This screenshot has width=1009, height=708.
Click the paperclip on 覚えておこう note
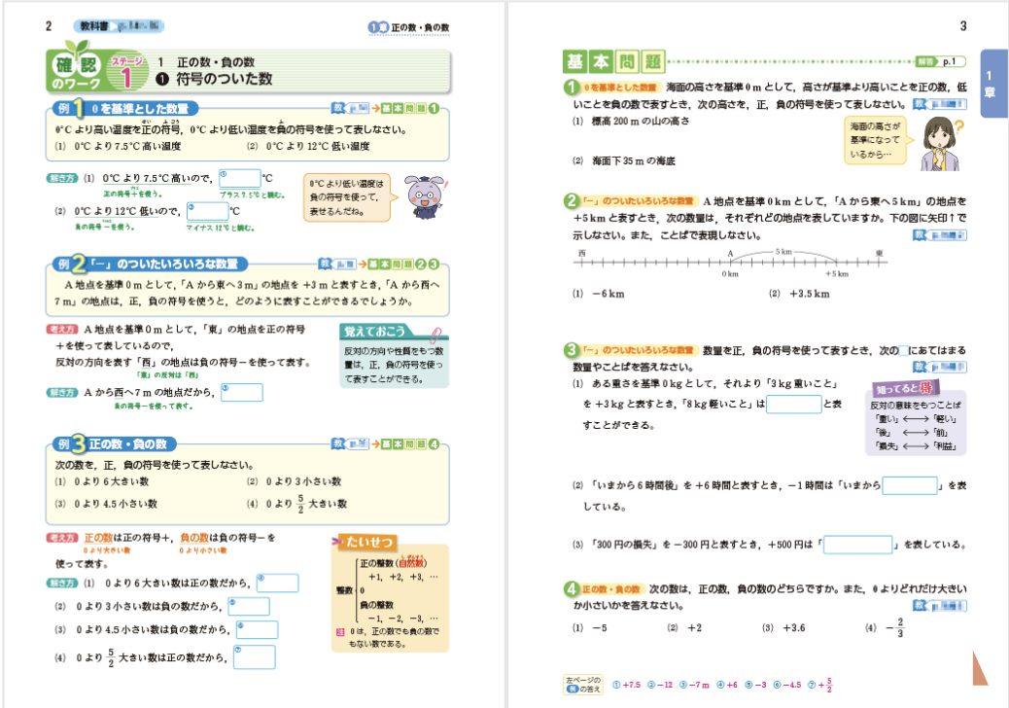click(435, 335)
